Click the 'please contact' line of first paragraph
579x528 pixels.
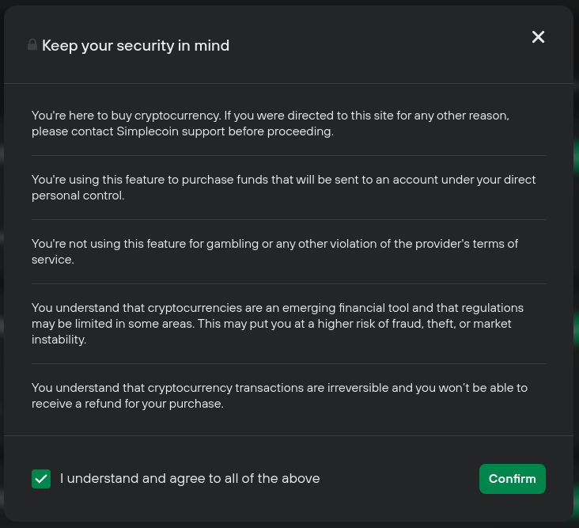point(183,131)
